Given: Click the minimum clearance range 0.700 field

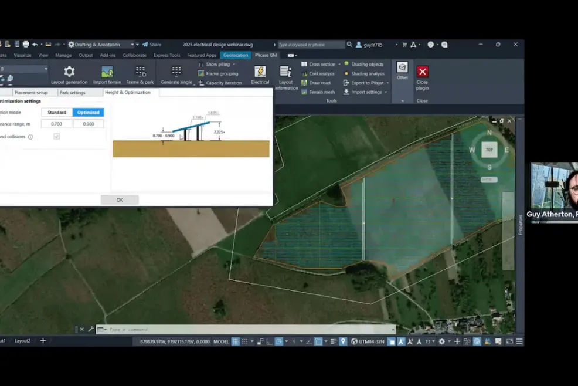Looking at the screenshot, I should pos(57,124).
